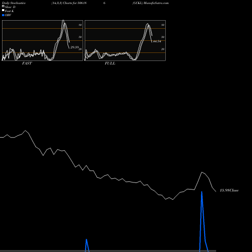Click the 15.98 Close price label
The image size is (252, 252).
(x=229, y=191)
